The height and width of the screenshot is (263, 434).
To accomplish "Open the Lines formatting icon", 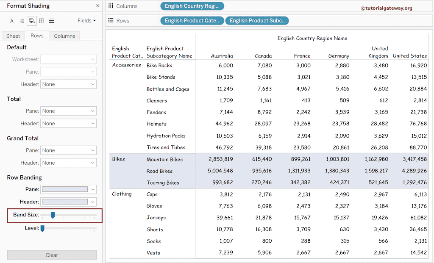I will [x=52, y=20].
